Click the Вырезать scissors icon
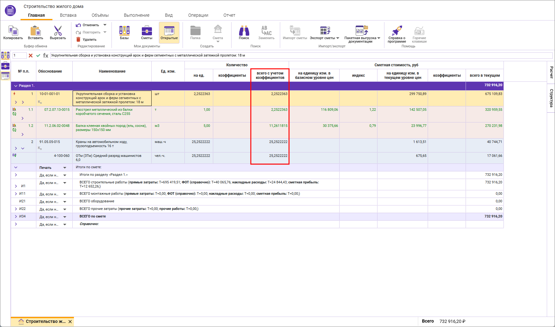The image size is (555, 327). point(58,31)
